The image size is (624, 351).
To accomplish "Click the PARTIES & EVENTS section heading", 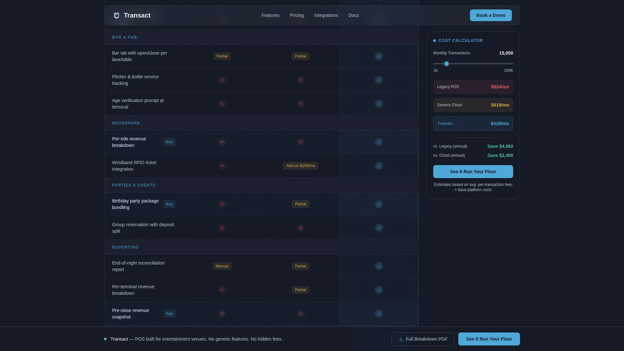I will tap(134, 185).
